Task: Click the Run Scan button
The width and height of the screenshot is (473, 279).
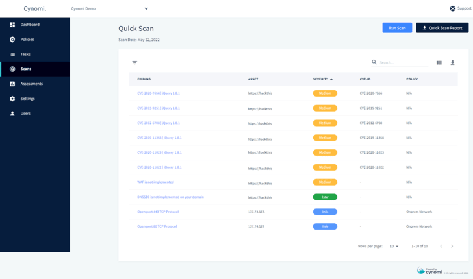Action: coord(397,28)
